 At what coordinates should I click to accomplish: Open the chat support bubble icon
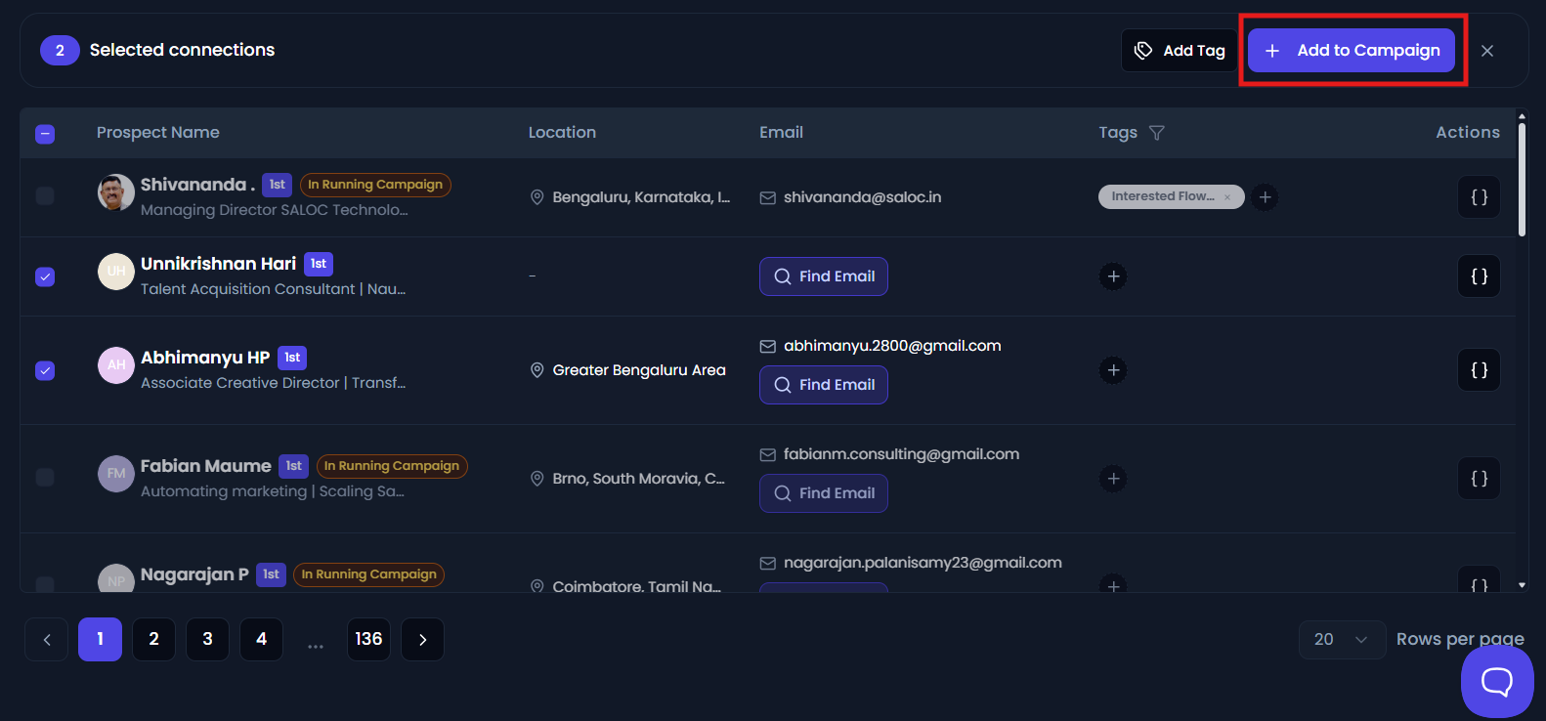click(x=1497, y=681)
